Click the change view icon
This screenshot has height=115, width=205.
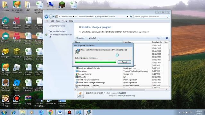click(159, 38)
